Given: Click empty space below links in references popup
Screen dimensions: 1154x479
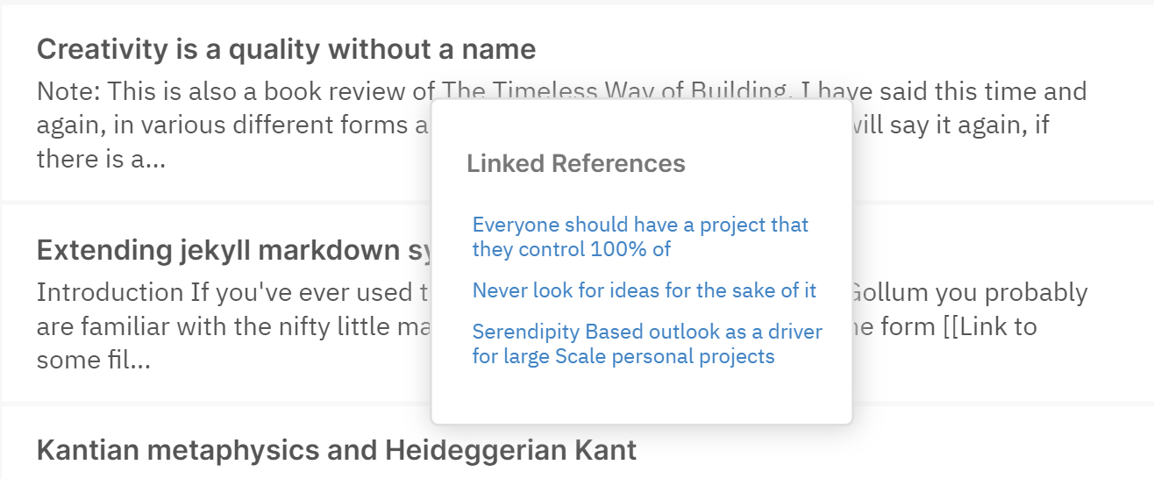Looking at the screenshot, I should (641, 397).
